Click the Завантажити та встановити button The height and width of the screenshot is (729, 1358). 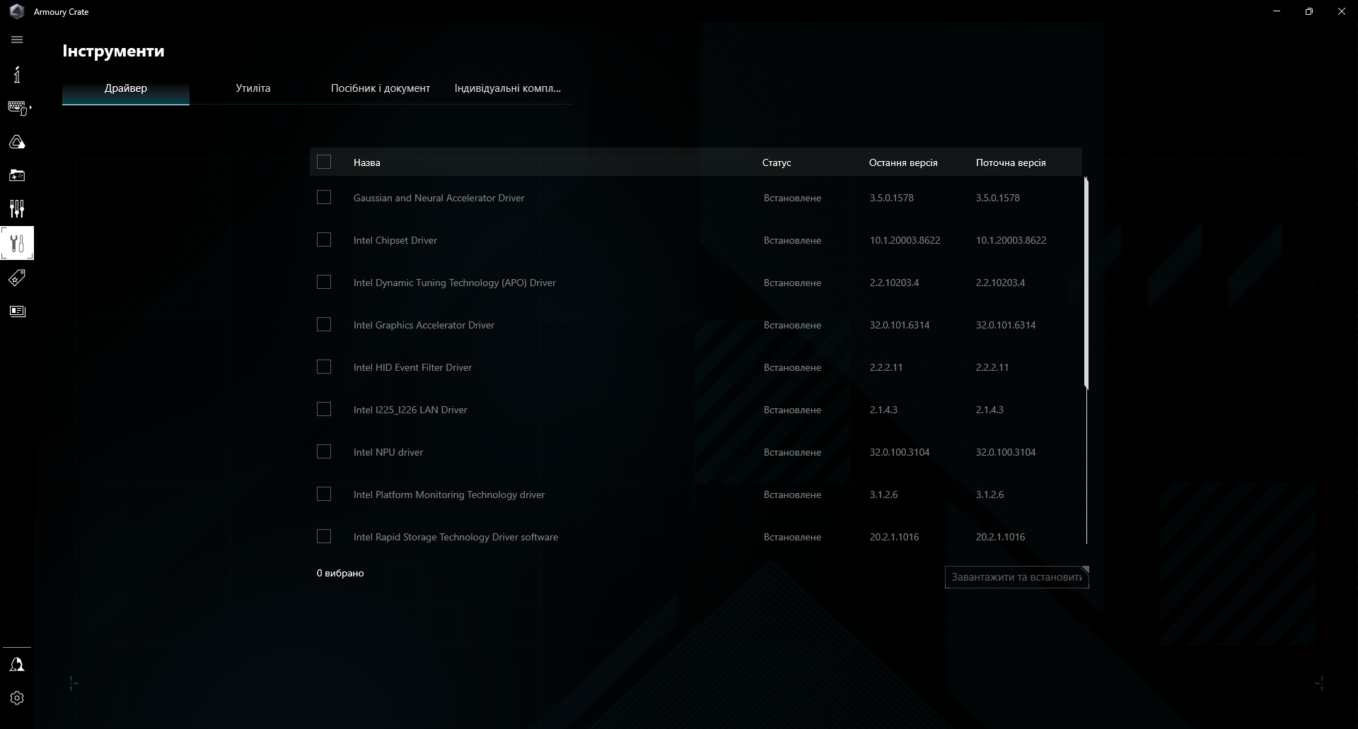click(1017, 577)
